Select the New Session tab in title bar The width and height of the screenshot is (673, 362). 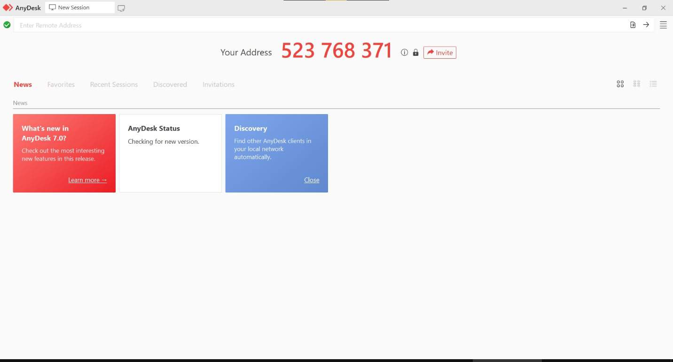pos(79,8)
